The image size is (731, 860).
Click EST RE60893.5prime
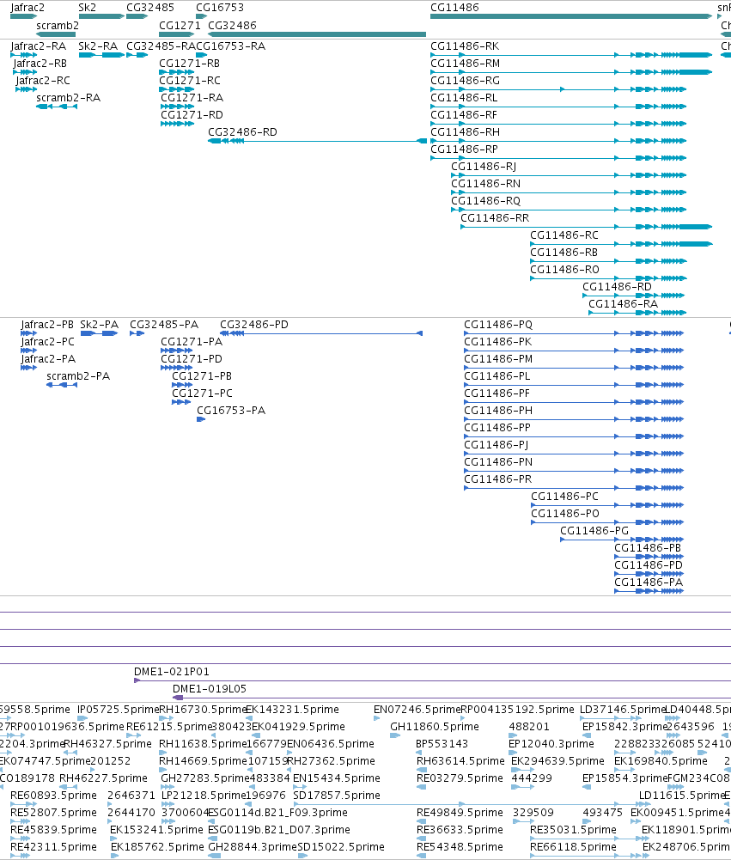[x=53, y=796]
